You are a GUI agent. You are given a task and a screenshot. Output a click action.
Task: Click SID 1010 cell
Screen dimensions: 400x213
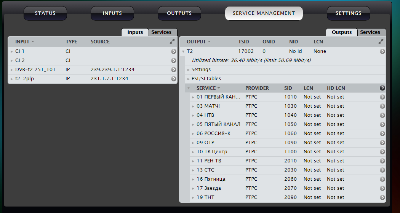pos(291,97)
